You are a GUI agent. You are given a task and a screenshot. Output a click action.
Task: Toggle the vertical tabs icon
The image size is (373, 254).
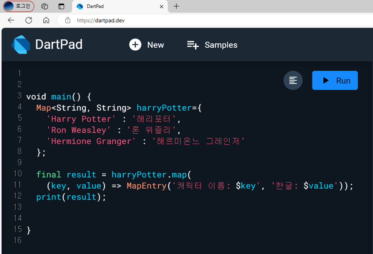point(61,6)
